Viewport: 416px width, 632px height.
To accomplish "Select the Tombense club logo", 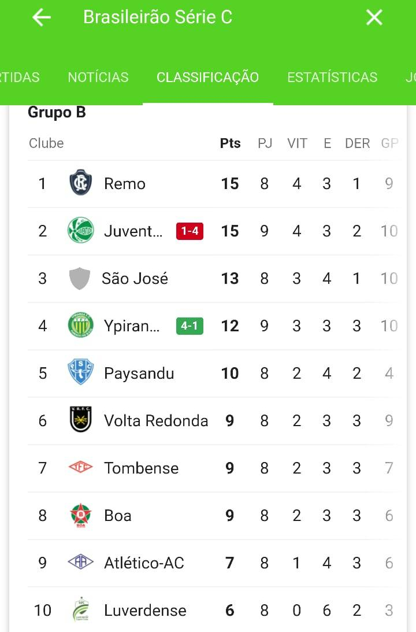I will tap(80, 468).
